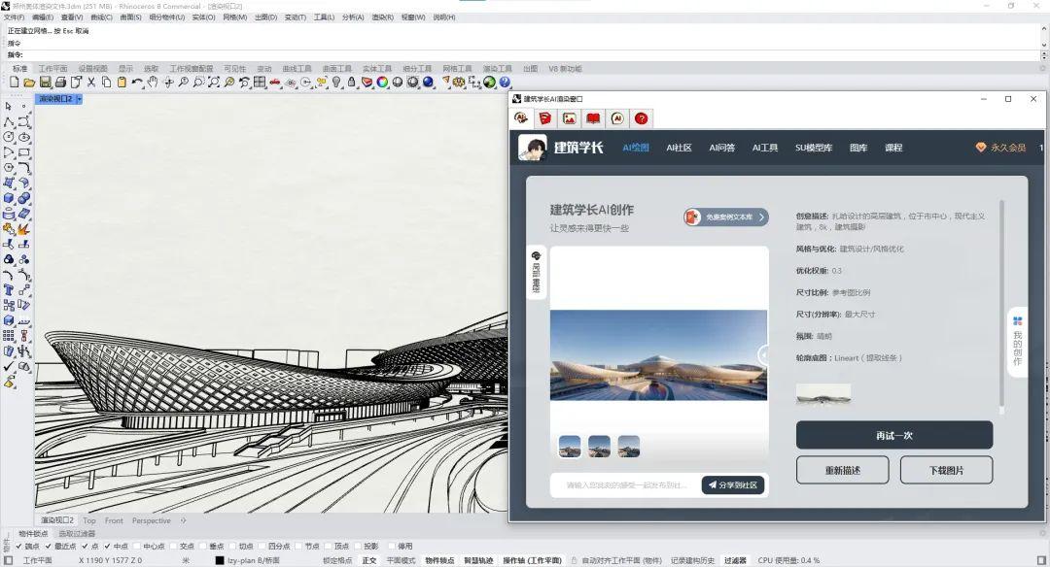
Task: Click the 下载图片 button
Action: pyautogui.click(x=946, y=470)
